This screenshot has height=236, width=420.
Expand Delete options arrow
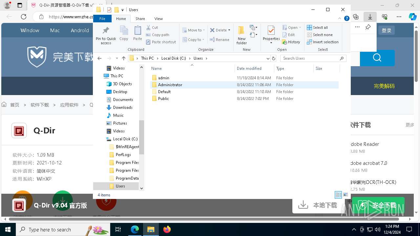click(x=229, y=30)
